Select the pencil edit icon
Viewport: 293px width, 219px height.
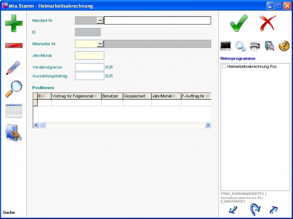14,67
